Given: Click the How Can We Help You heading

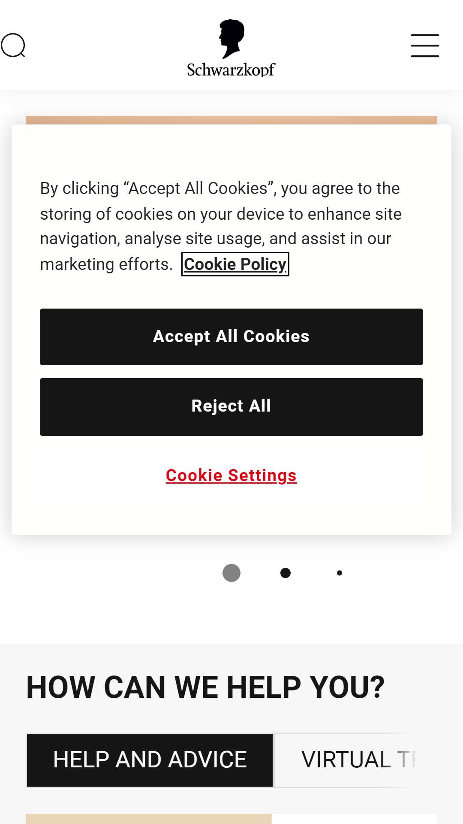Looking at the screenshot, I should [205, 687].
